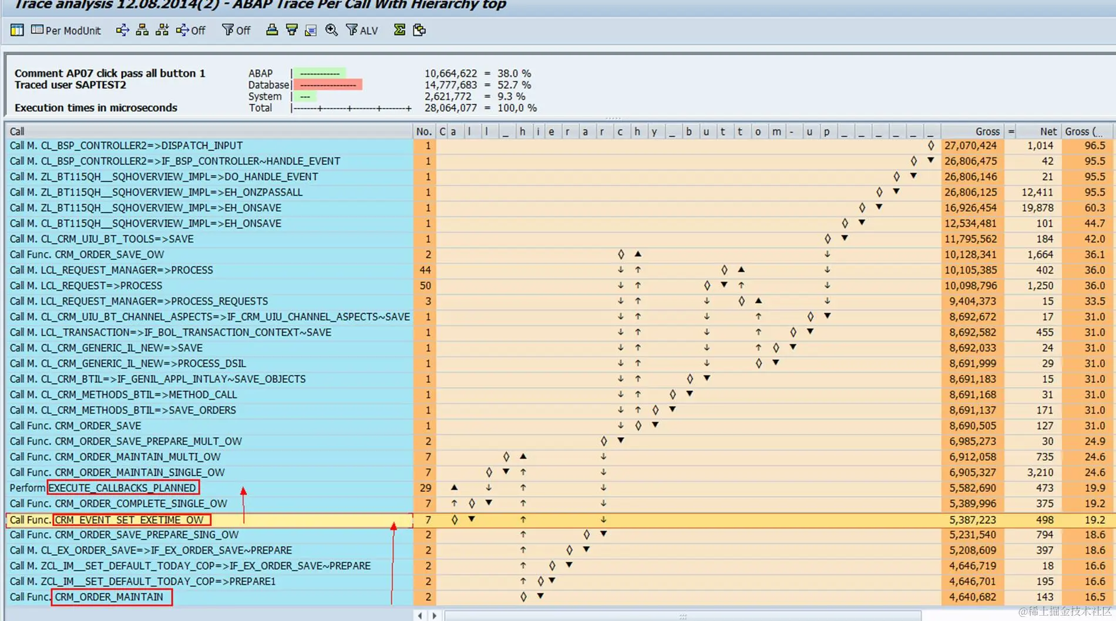The height and width of the screenshot is (621, 1116).
Task: Expand hierarchy triangle on HANDLE_EVENT row
Action: pyautogui.click(x=930, y=160)
